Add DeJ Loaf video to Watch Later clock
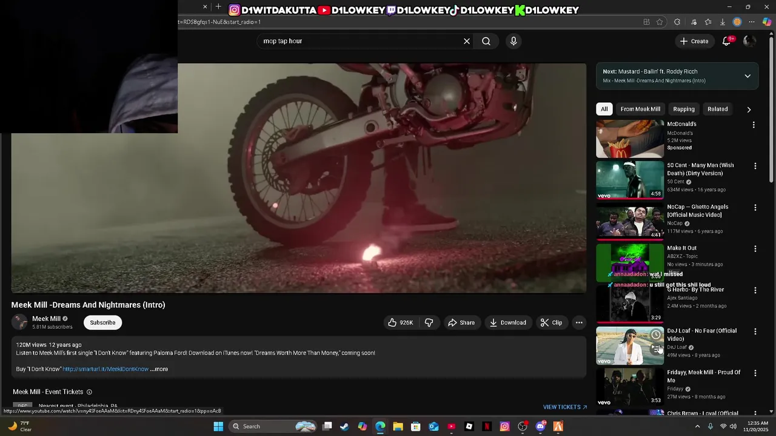Viewport: 776px width, 436px height. click(x=656, y=335)
